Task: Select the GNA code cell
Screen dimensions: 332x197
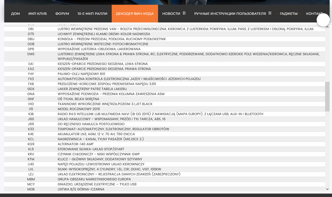Action: [x=31, y=94]
